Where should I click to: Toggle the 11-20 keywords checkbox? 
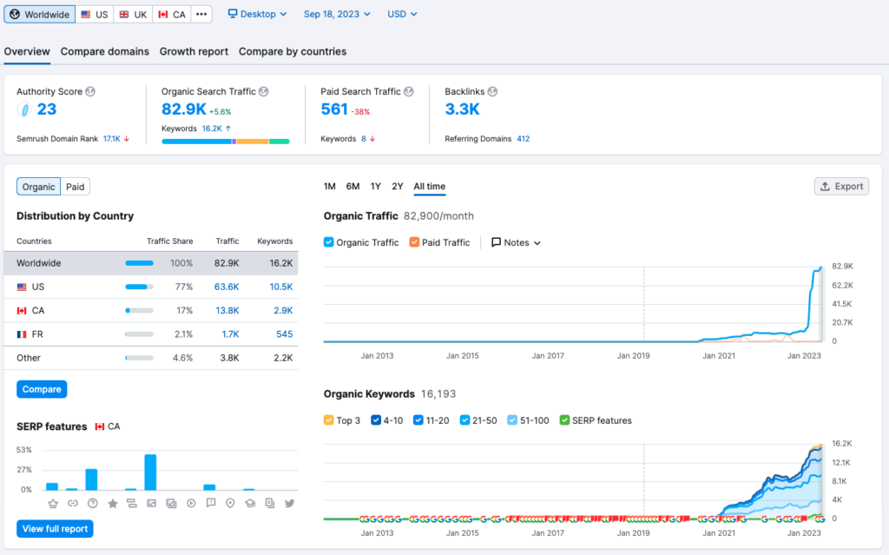click(418, 420)
